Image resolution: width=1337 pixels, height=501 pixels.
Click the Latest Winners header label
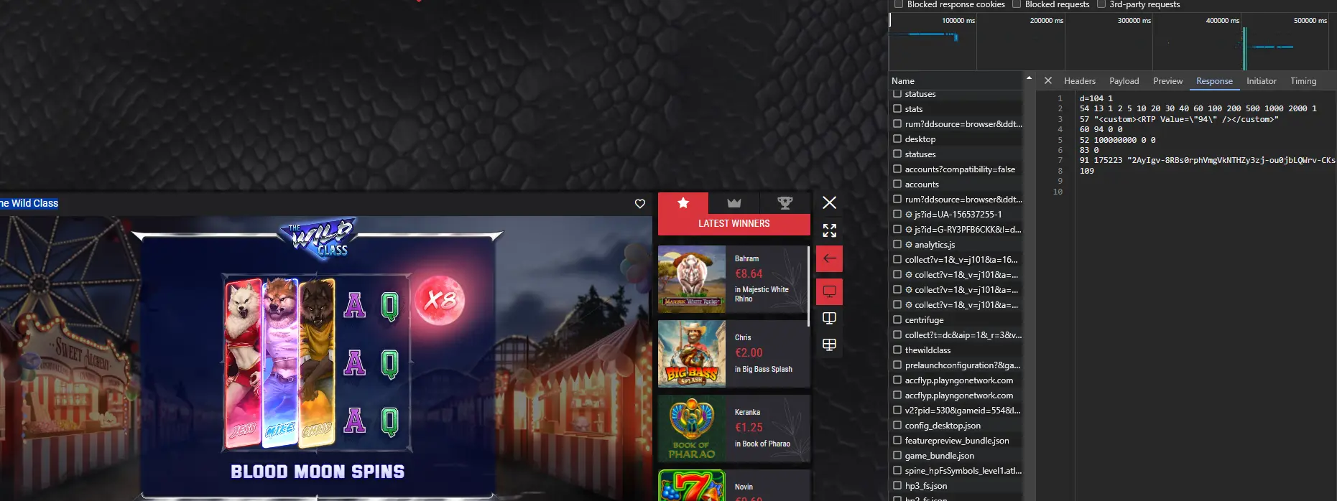(734, 224)
